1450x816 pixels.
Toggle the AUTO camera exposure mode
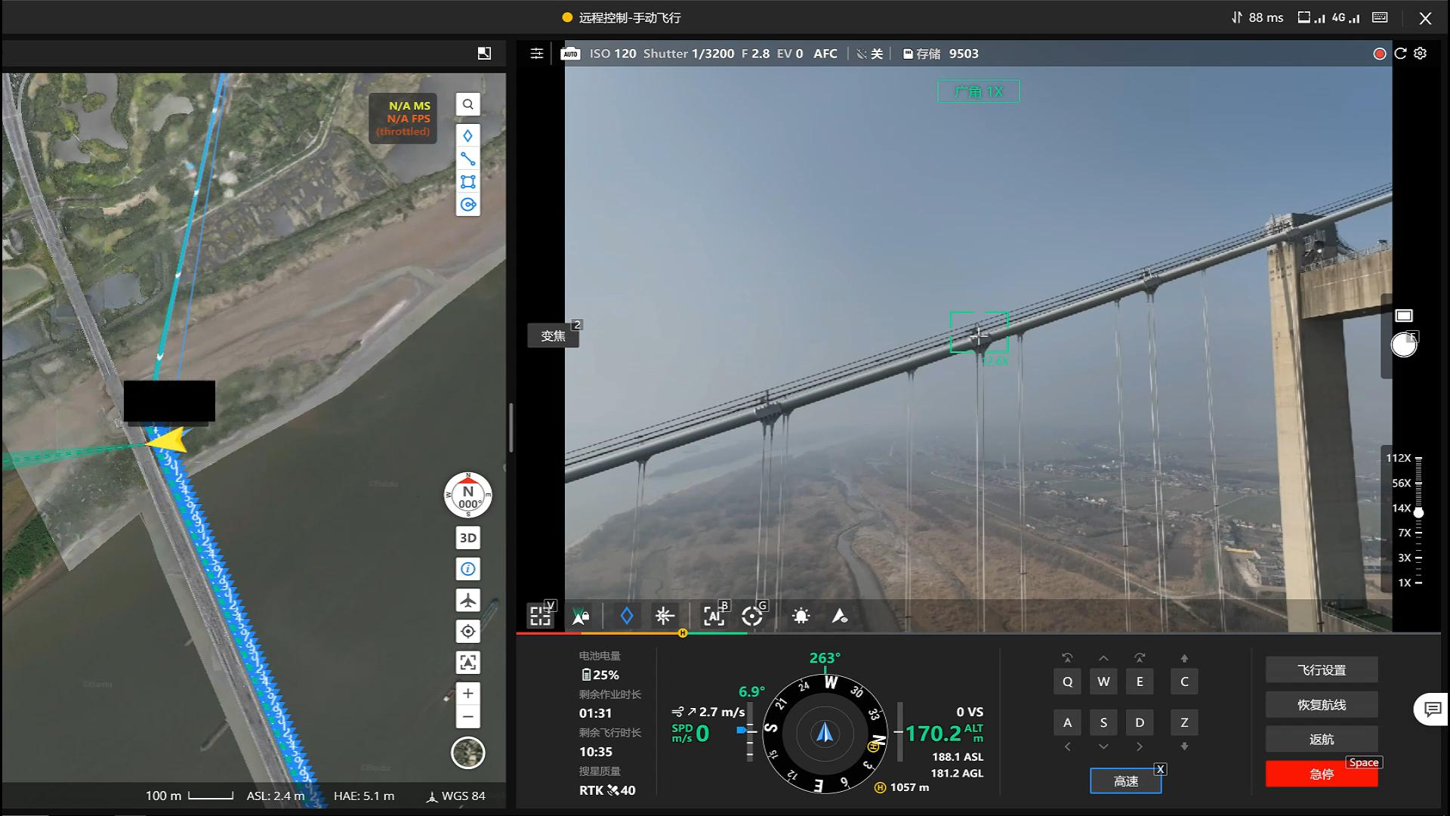click(571, 54)
